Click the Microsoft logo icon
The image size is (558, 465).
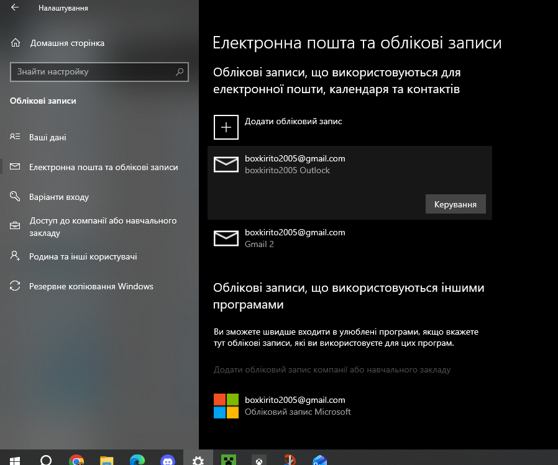click(226, 406)
